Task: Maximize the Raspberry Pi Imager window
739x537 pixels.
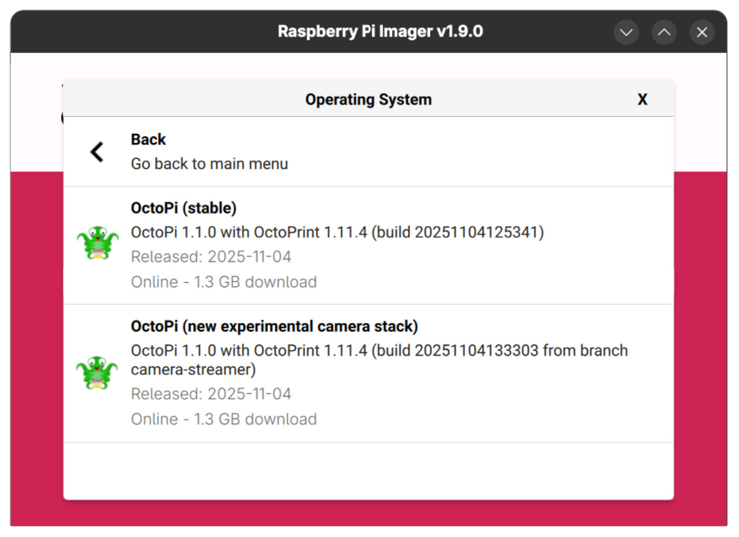Action: click(664, 33)
